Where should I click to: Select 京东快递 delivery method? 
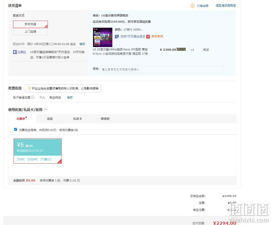point(30,24)
